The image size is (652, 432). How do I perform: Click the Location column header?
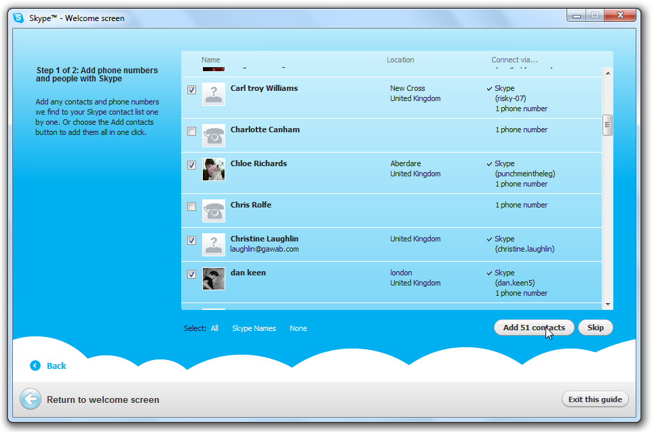(400, 60)
